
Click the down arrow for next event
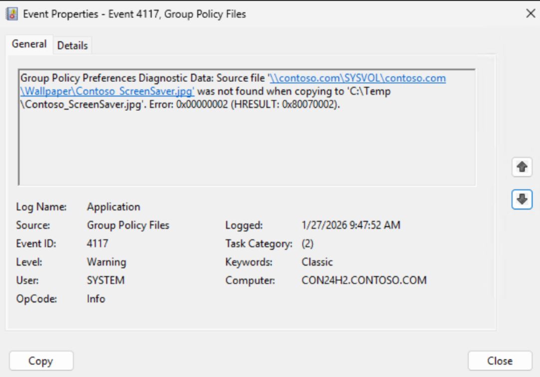[x=522, y=199]
